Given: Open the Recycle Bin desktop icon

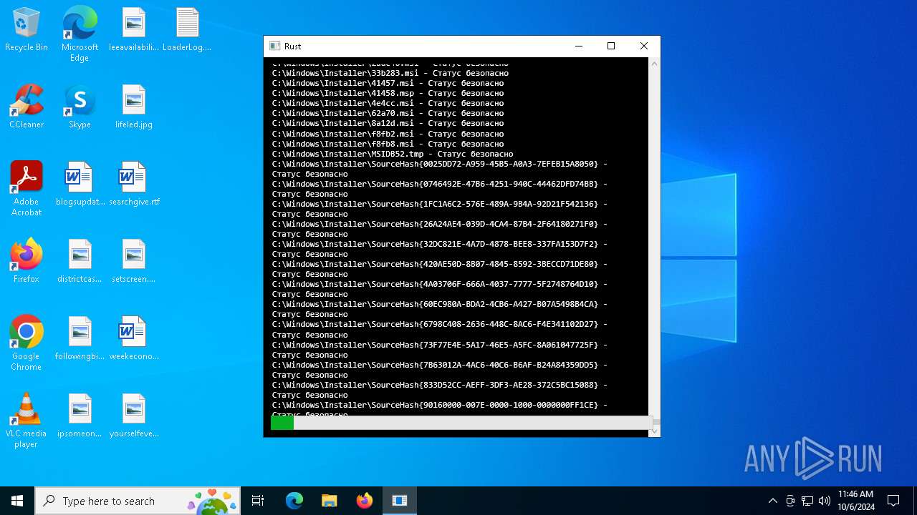Looking at the screenshot, I should [27, 30].
